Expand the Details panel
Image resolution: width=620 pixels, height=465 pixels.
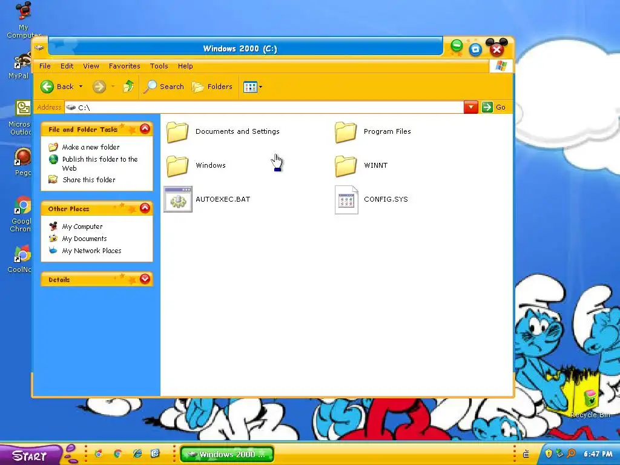[145, 279]
